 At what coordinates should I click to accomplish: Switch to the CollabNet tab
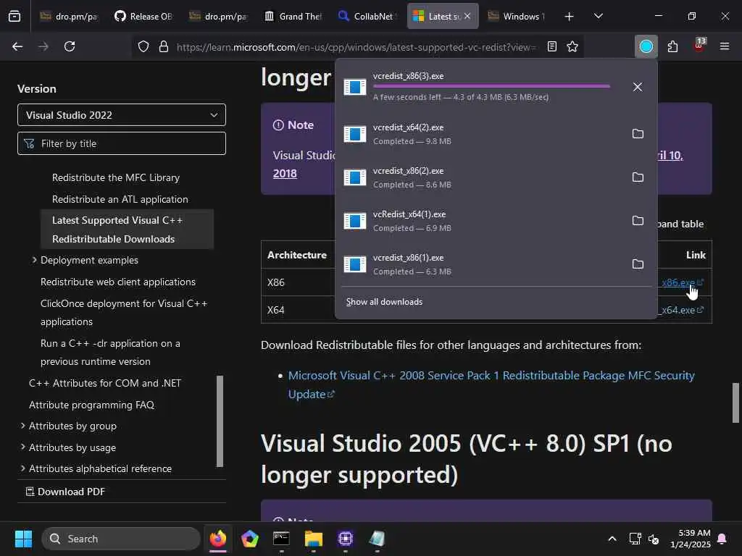(367, 17)
